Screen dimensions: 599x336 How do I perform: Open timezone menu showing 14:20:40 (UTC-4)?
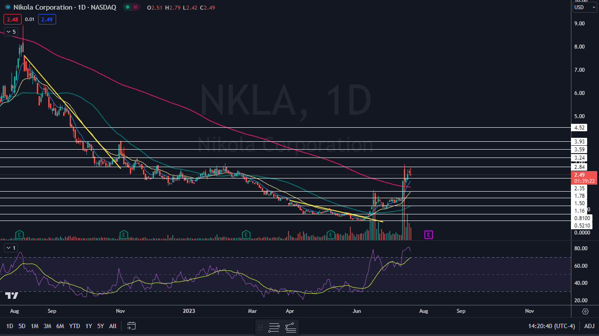(552, 325)
